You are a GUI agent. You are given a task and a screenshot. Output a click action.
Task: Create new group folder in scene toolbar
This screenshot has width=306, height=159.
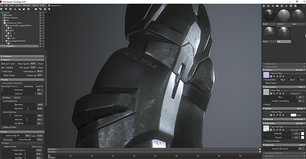36,9
